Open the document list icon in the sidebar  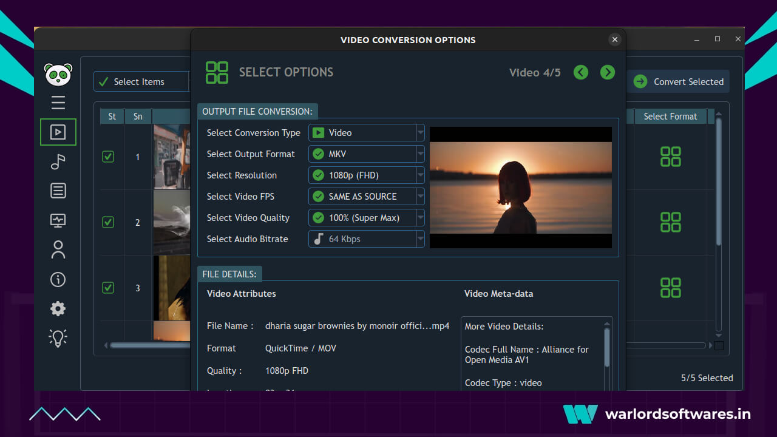(x=58, y=190)
